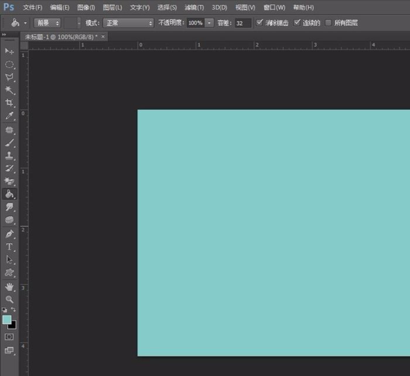Open the 文件(F) menu
The height and width of the screenshot is (376, 410).
point(32,7)
